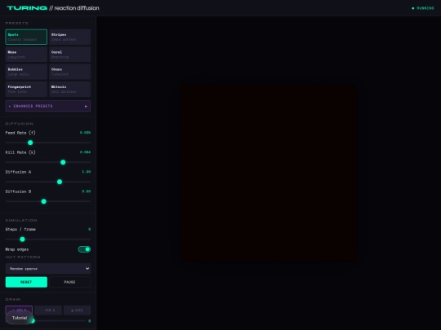441x330 pixels.
Task: Click the PAUSE button
Action: coord(69,282)
